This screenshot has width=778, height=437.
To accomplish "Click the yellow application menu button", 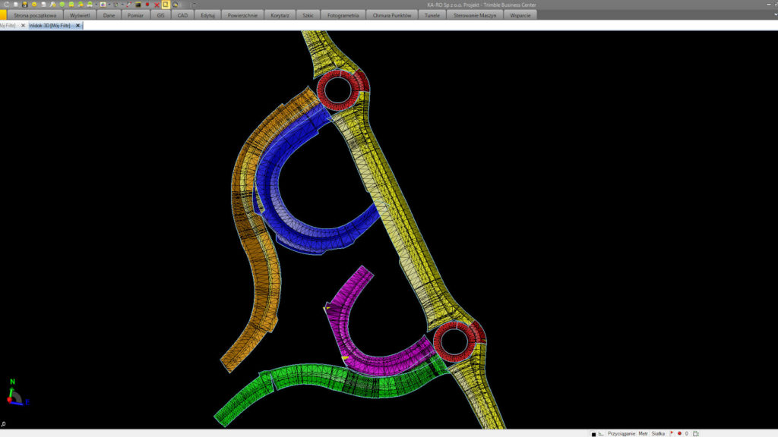I will pyautogui.click(x=3, y=14).
